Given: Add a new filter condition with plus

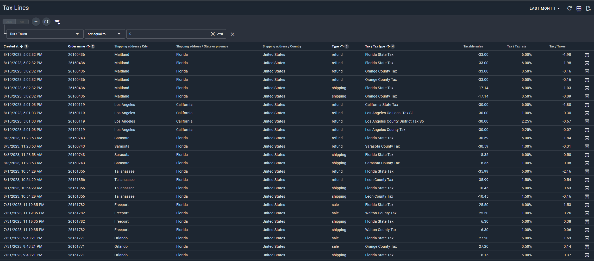Looking at the screenshot, I should coord(36,22).
